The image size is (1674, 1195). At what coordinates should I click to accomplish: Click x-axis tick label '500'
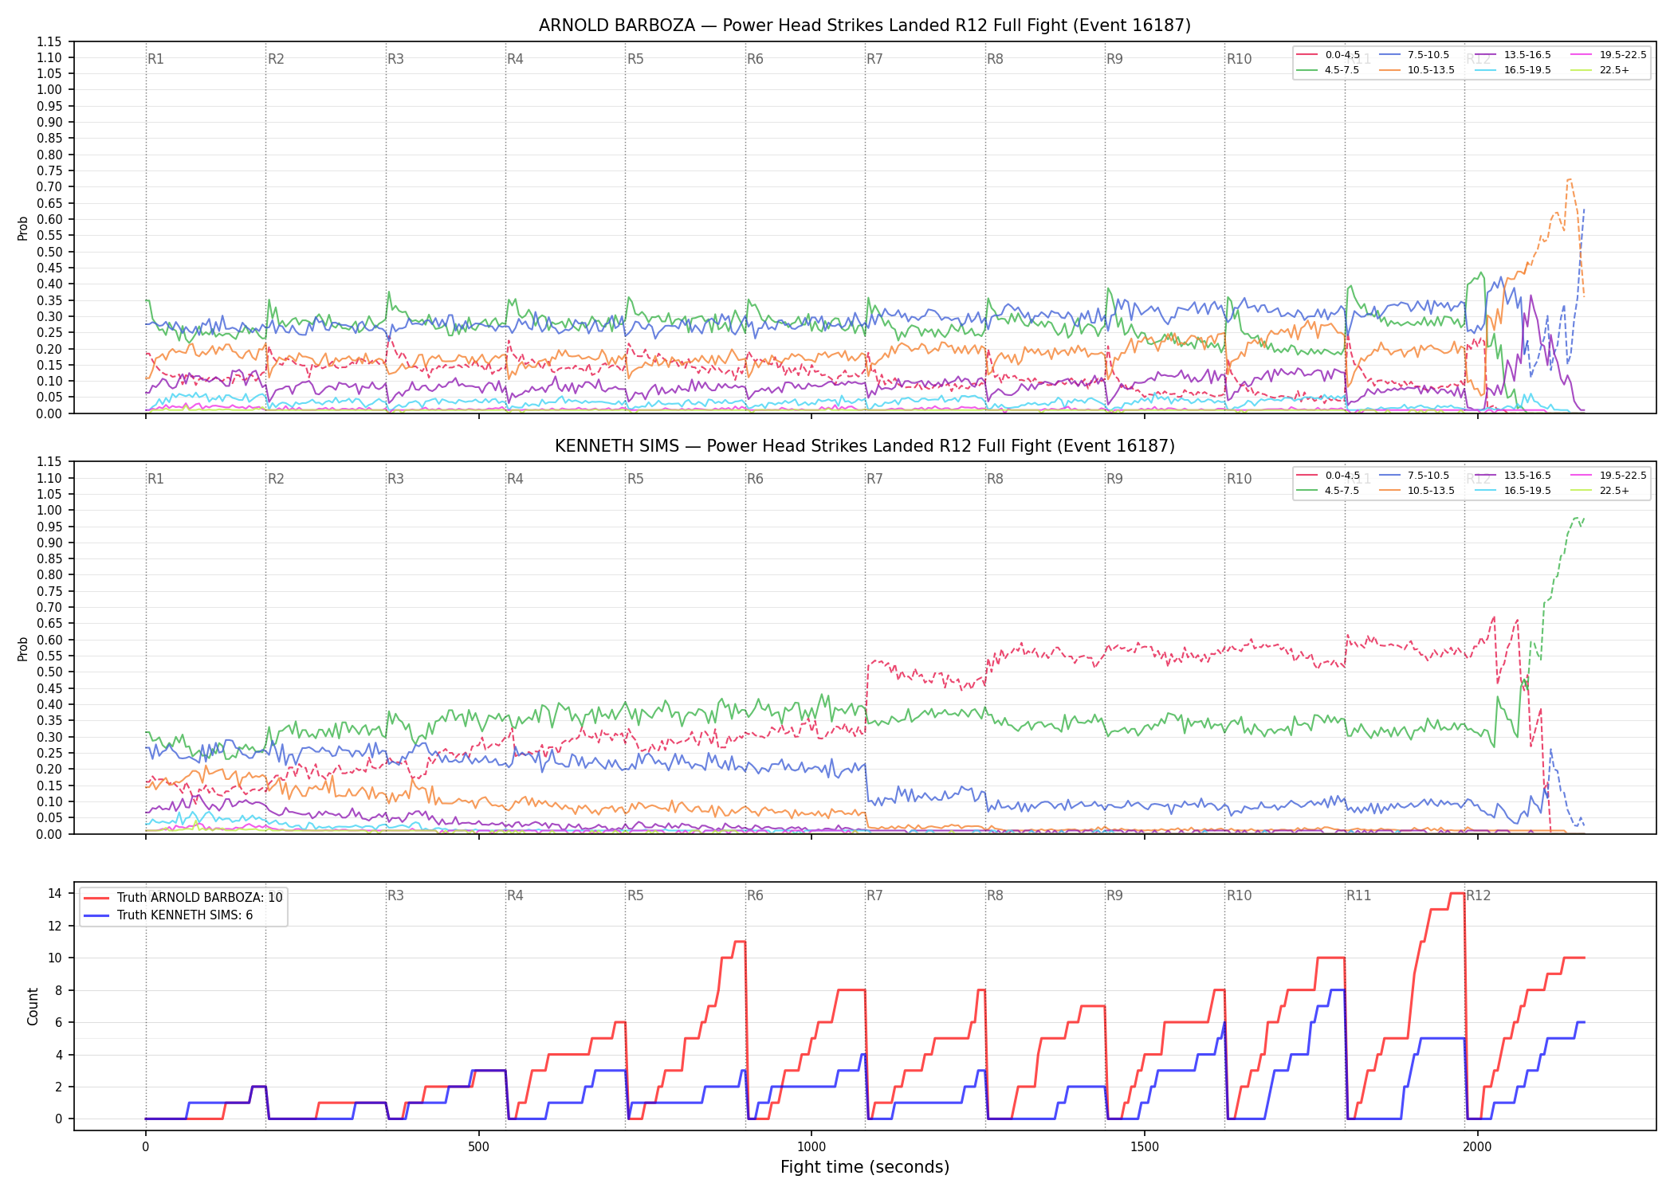coord(478,1147)
